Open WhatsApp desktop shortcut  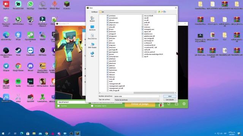tap(30, 5)
